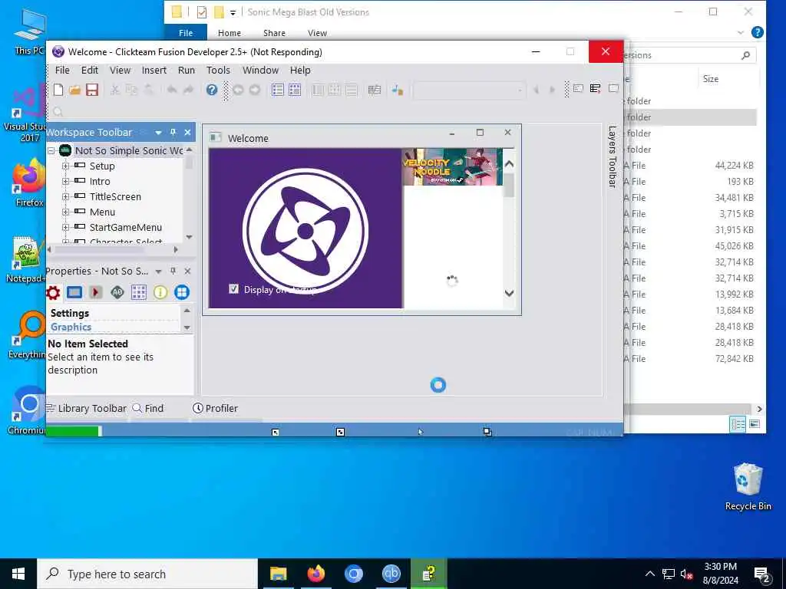Select the grid Events properties tab icon

tap(139, 292)
